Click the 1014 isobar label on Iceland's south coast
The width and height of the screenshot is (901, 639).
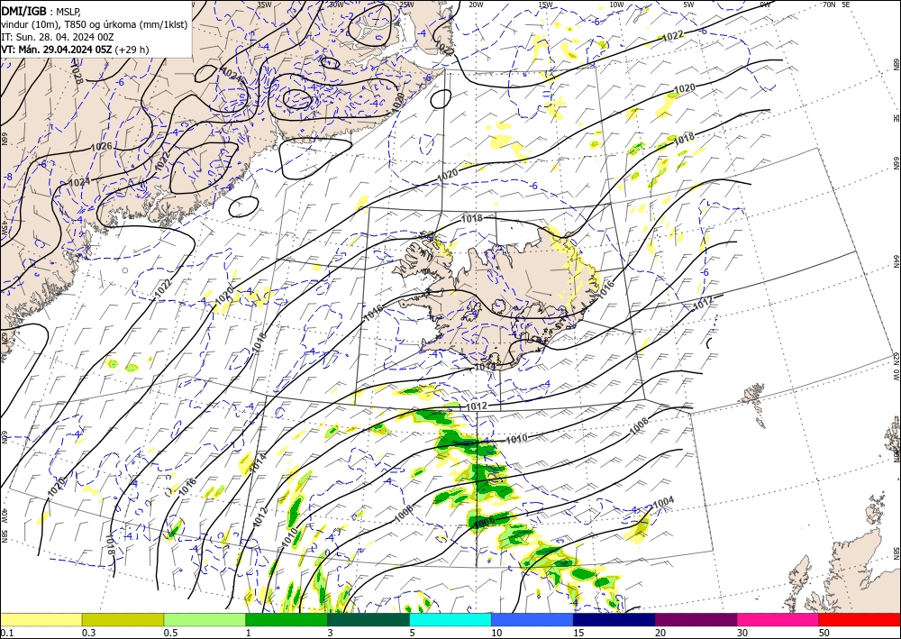click(485, 366)
